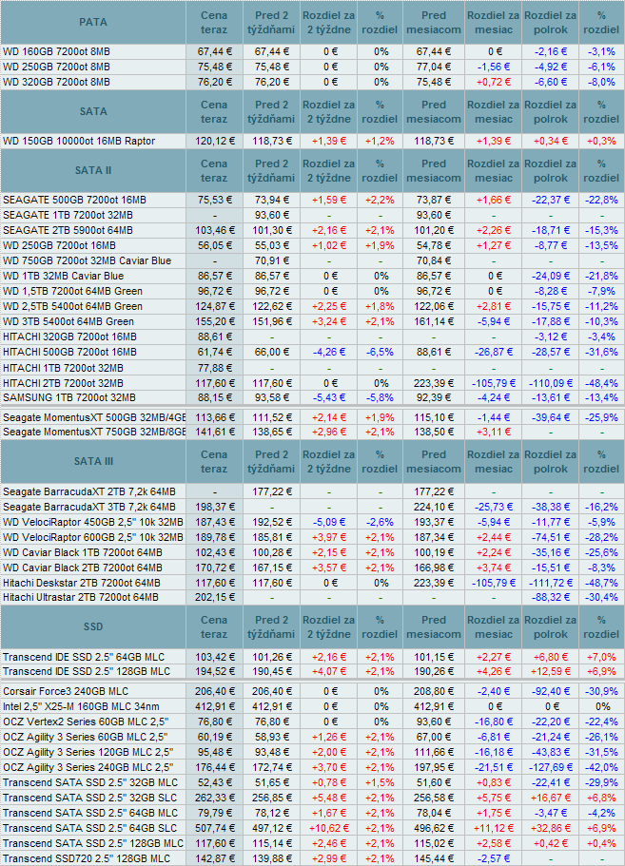Click Hitachi Ultrastar price '202,15 €'

(x=214, y=597)
